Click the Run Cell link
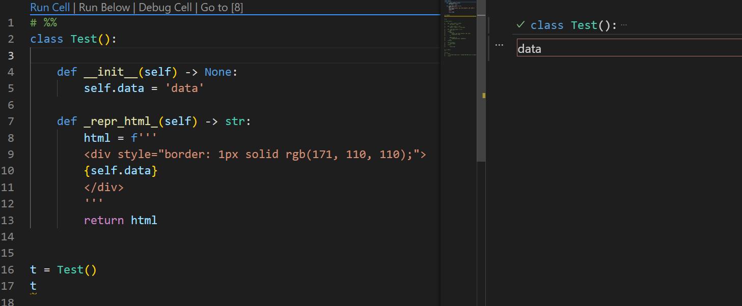 pyautogui.click(x=49, y=7)
